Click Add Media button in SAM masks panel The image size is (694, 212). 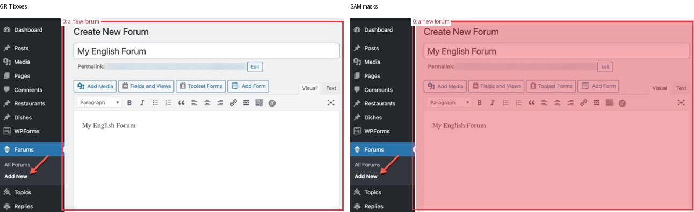445,86
